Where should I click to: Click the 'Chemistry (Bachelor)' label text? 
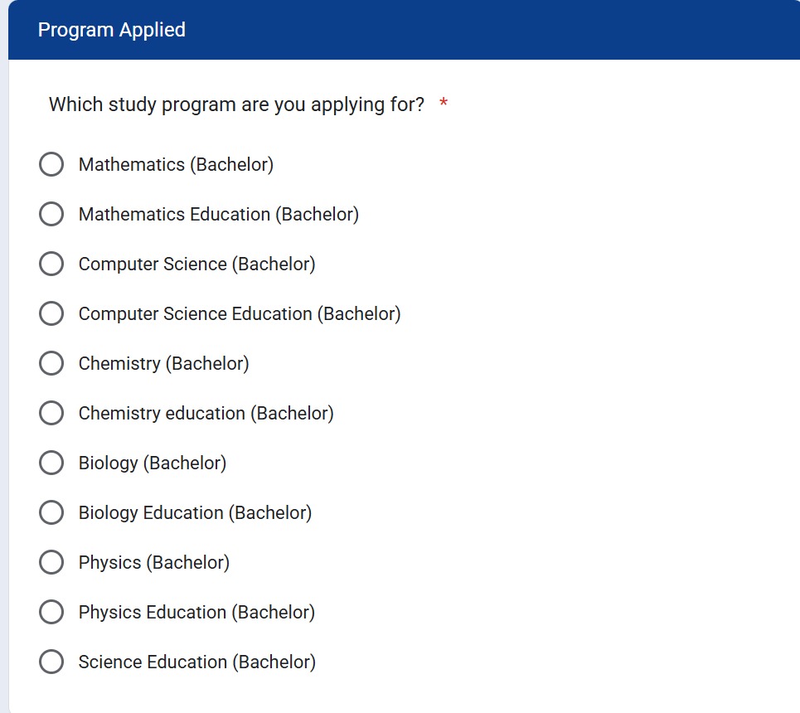point(163,363)
